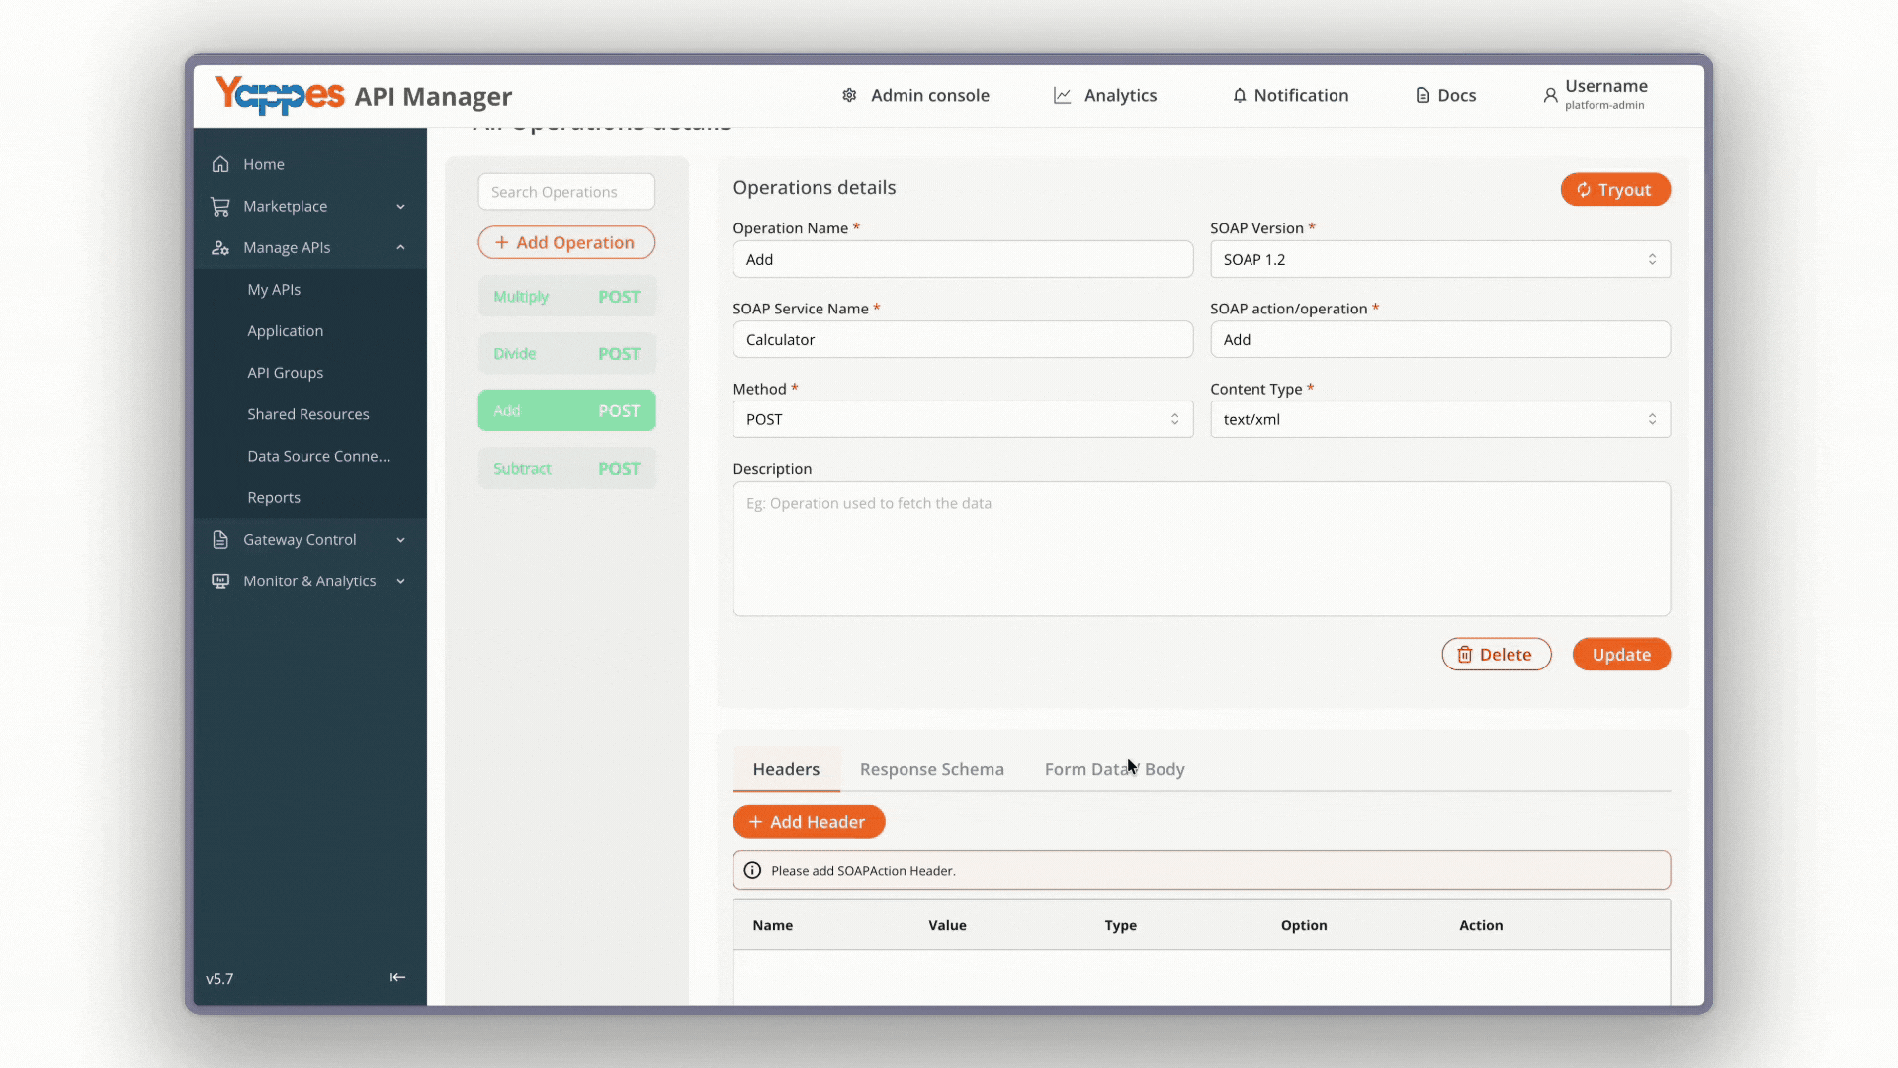Click the Delete button
The width and height of the screenshot is (1898, 1068).
tap(1496, 654)
